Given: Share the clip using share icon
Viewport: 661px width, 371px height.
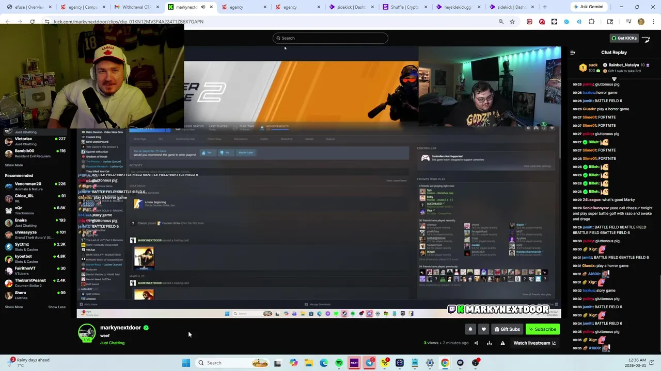Looking at the screenshot, I should click(x=476, y=343).
